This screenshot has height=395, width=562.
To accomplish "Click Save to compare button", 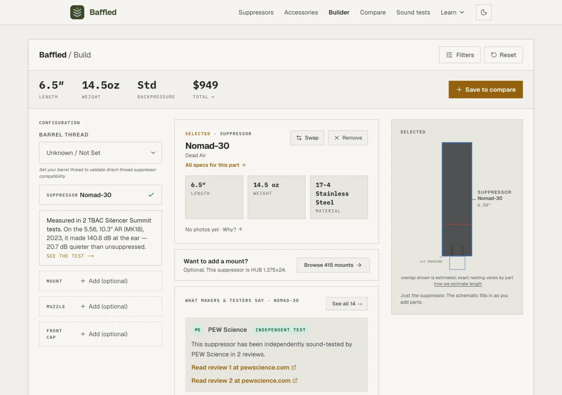I will 485,90.
